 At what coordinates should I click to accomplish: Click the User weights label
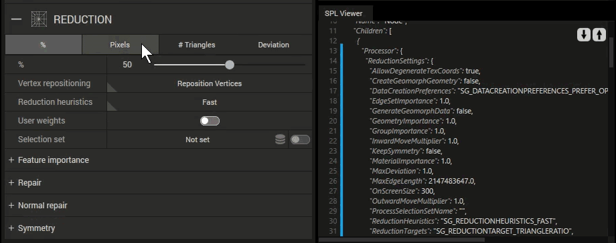click(x=42, y=121)
